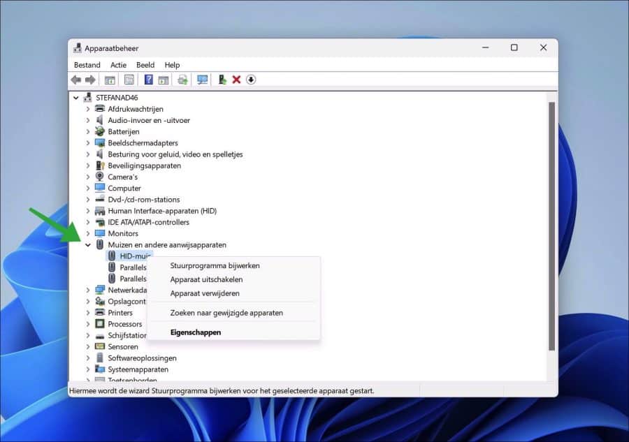This screenshot has width=629, height=442.
Task: Select the Processors category label
Action: (125, 324)
